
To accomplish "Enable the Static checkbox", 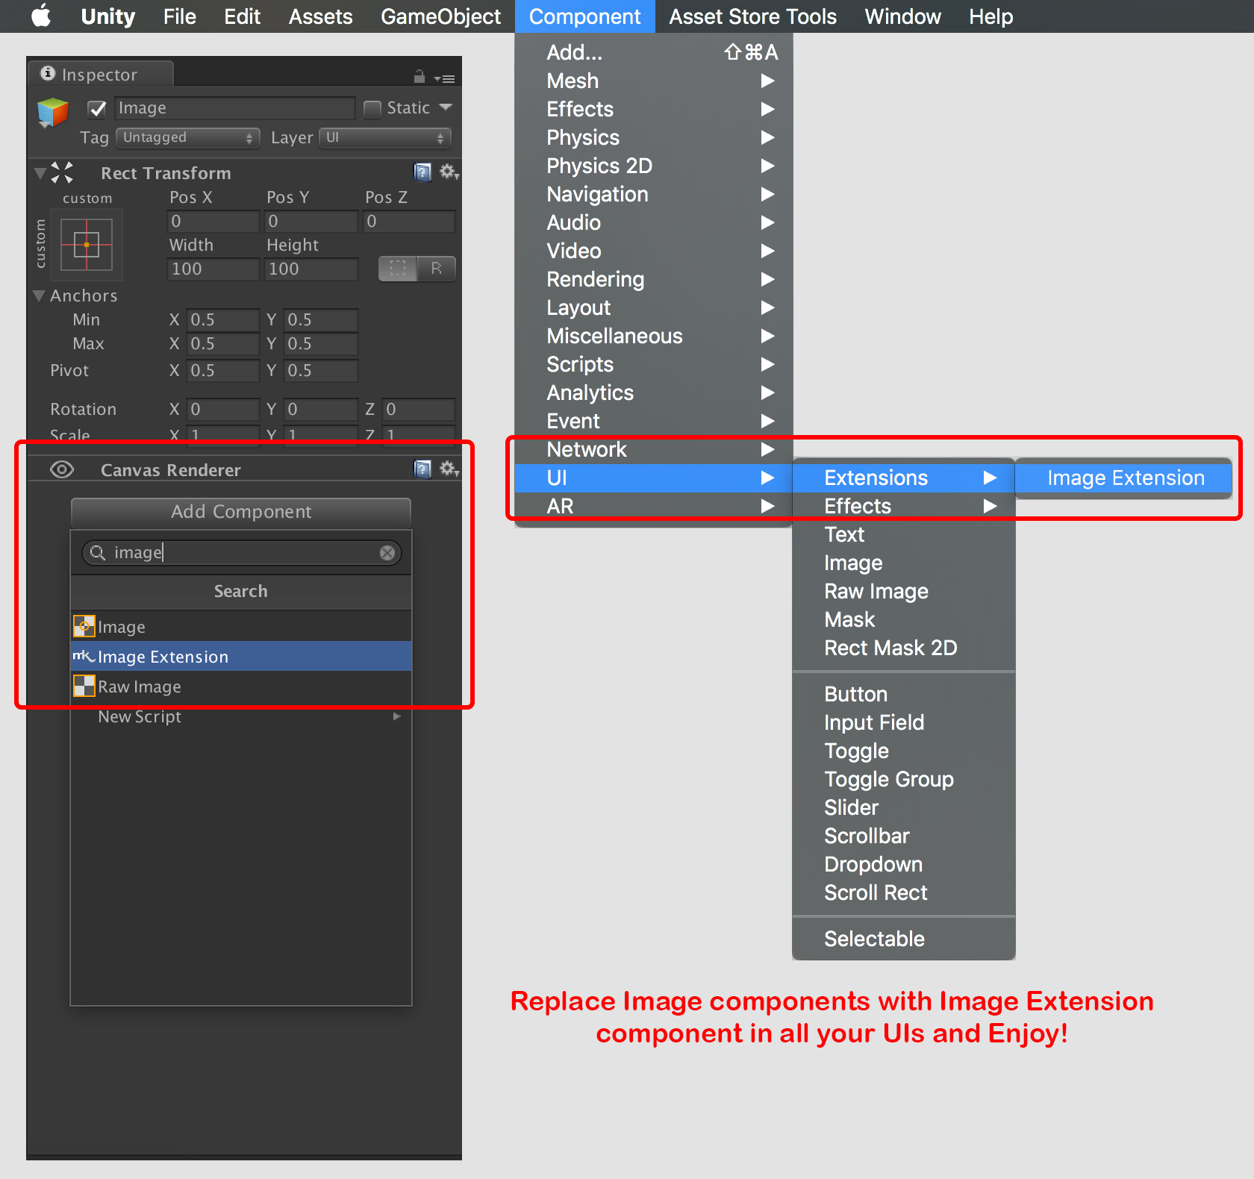I will (372, 109).
